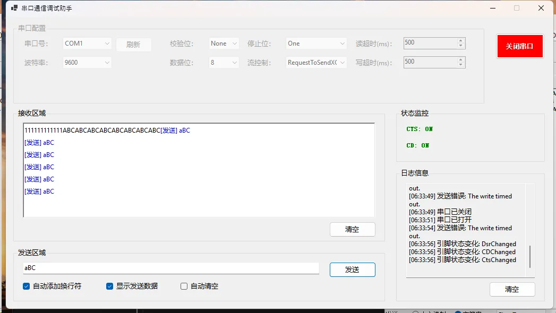The width and height of the screenshot is (556, 313).
Task: Open the 流控制 RequestToSend dropdown
Action: coord(317,63)
